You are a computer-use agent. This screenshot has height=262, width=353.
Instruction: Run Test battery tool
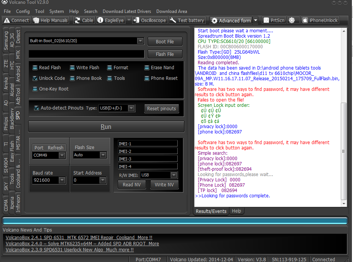[x=187, y=20]
